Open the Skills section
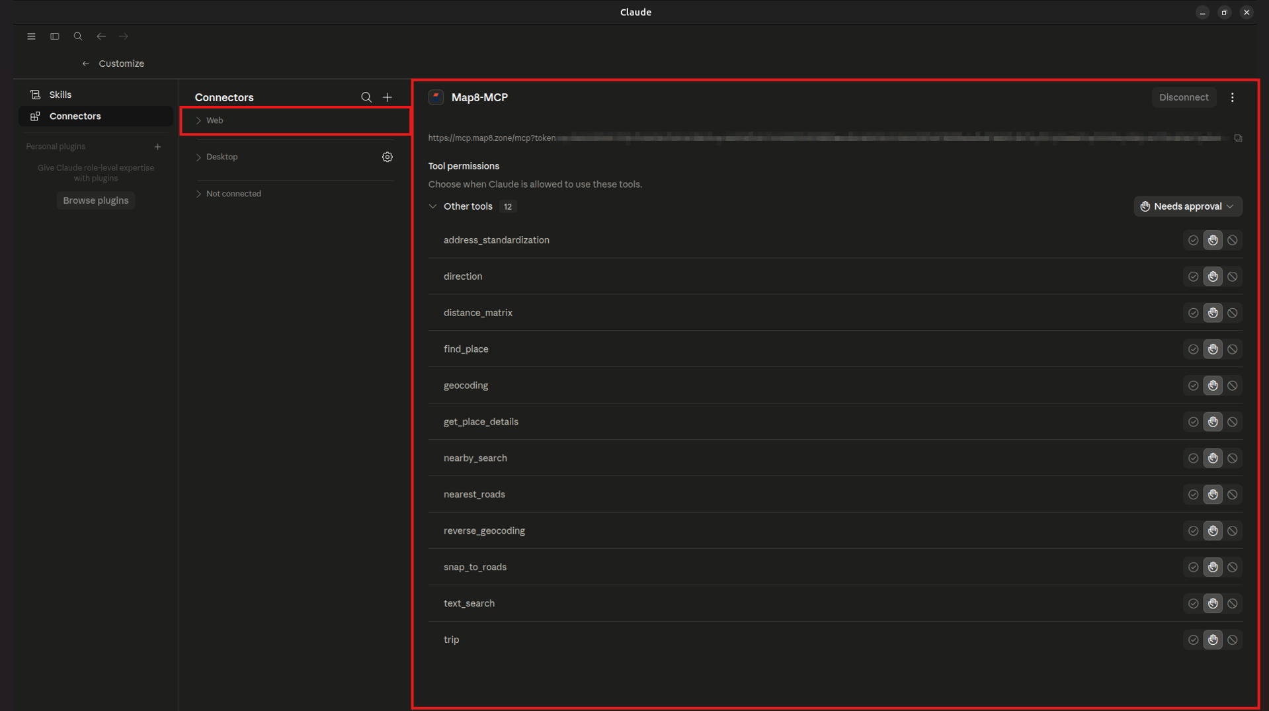Viewport: 1269px width, 711px height. tap(96, 95)
